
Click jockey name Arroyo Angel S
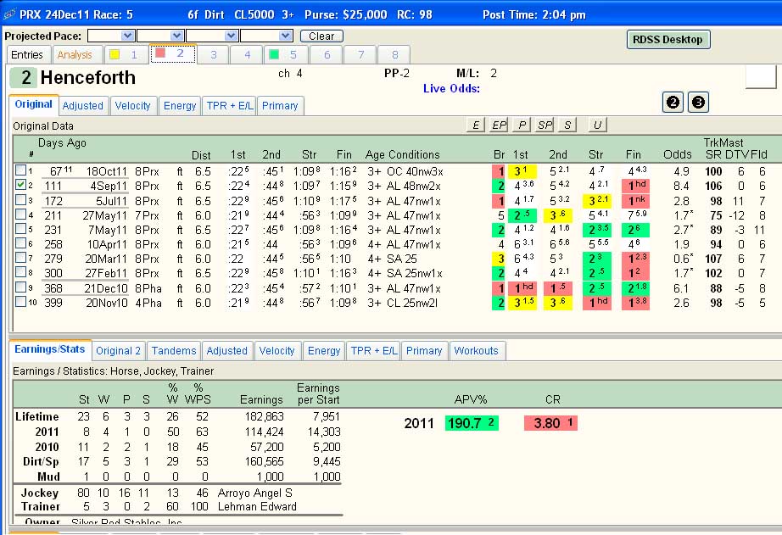254,493
